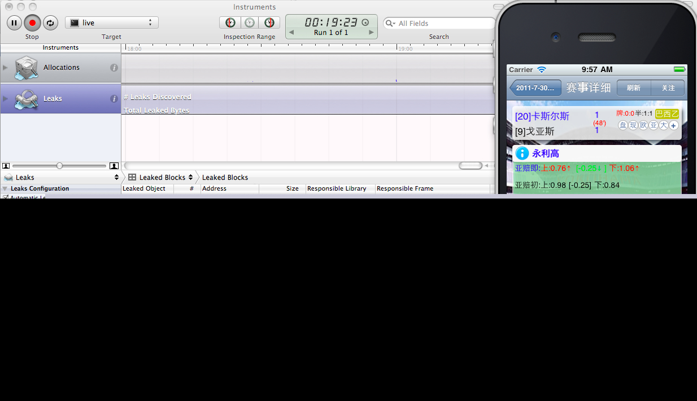The width and height of the screenshot is (697, 401).
Task: Sort by Leaked Object column
Action: [x=147, y=188]
